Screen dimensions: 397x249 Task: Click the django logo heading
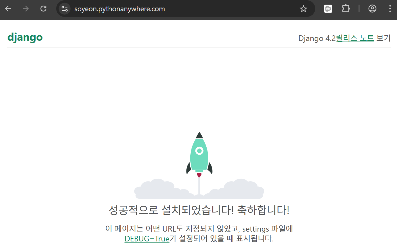pyautogui.click(x=25, y=37)
